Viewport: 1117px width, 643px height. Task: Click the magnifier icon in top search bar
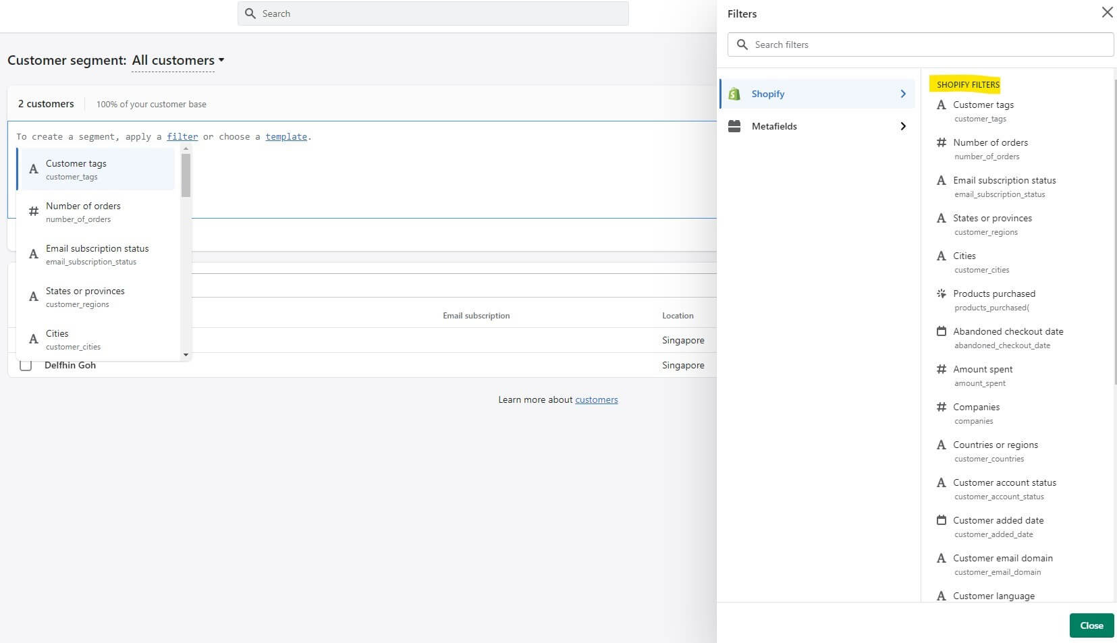click(250, 13)
